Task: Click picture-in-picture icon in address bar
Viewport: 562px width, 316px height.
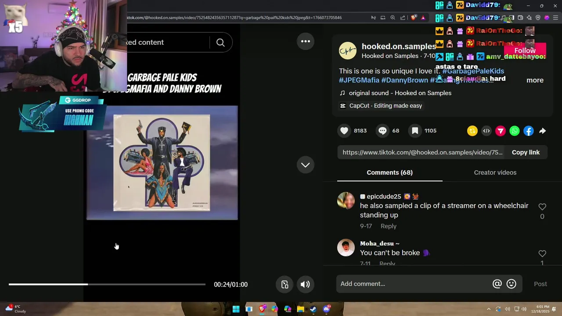Action: [383, 18]
